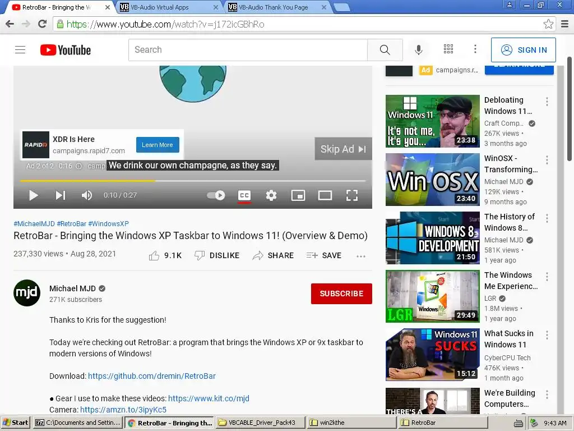Viewport: 574px width, 431px height.
Task: Open the kit.co/mjd gear link
Action: 209,398
